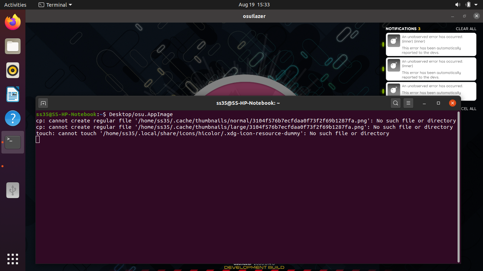Expand the system menu arrow
The image size is (483, 271).
477,5
